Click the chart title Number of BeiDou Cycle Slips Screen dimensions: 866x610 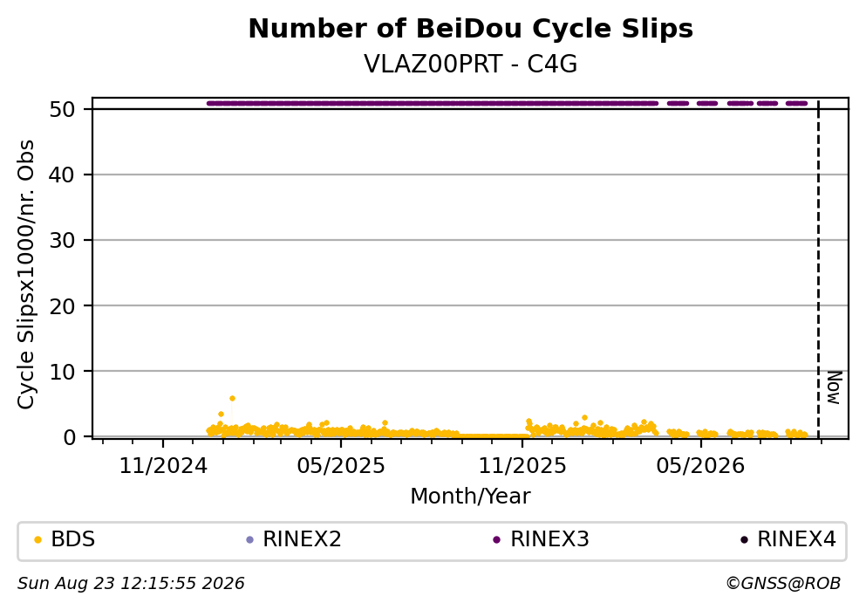click(x=471, y=29)
